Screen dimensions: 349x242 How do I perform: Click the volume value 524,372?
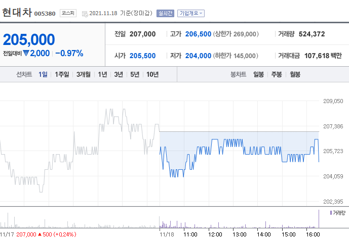pyautogui.click(x=312, y=34)
